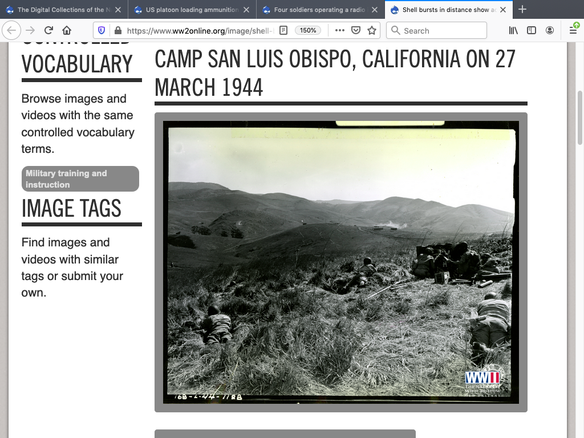Open the Firefox account avatar
This screenshot has width=584, height=438.
tap(549, 31)
